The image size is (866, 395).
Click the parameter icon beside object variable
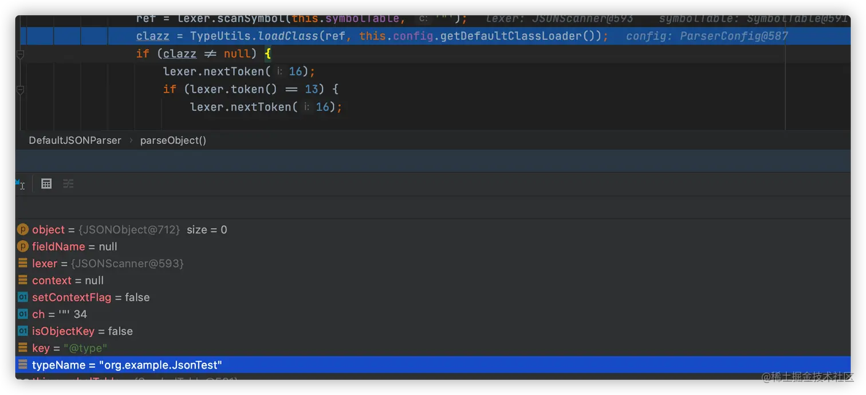coord(22,229)
